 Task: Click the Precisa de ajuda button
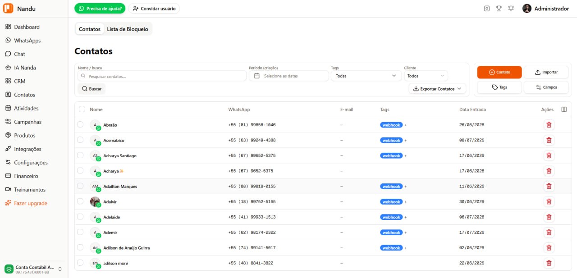coord(100,9)
